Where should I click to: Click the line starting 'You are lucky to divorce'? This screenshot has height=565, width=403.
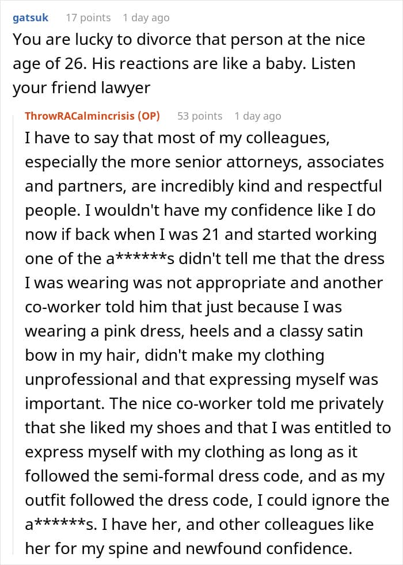coord(189,39)
